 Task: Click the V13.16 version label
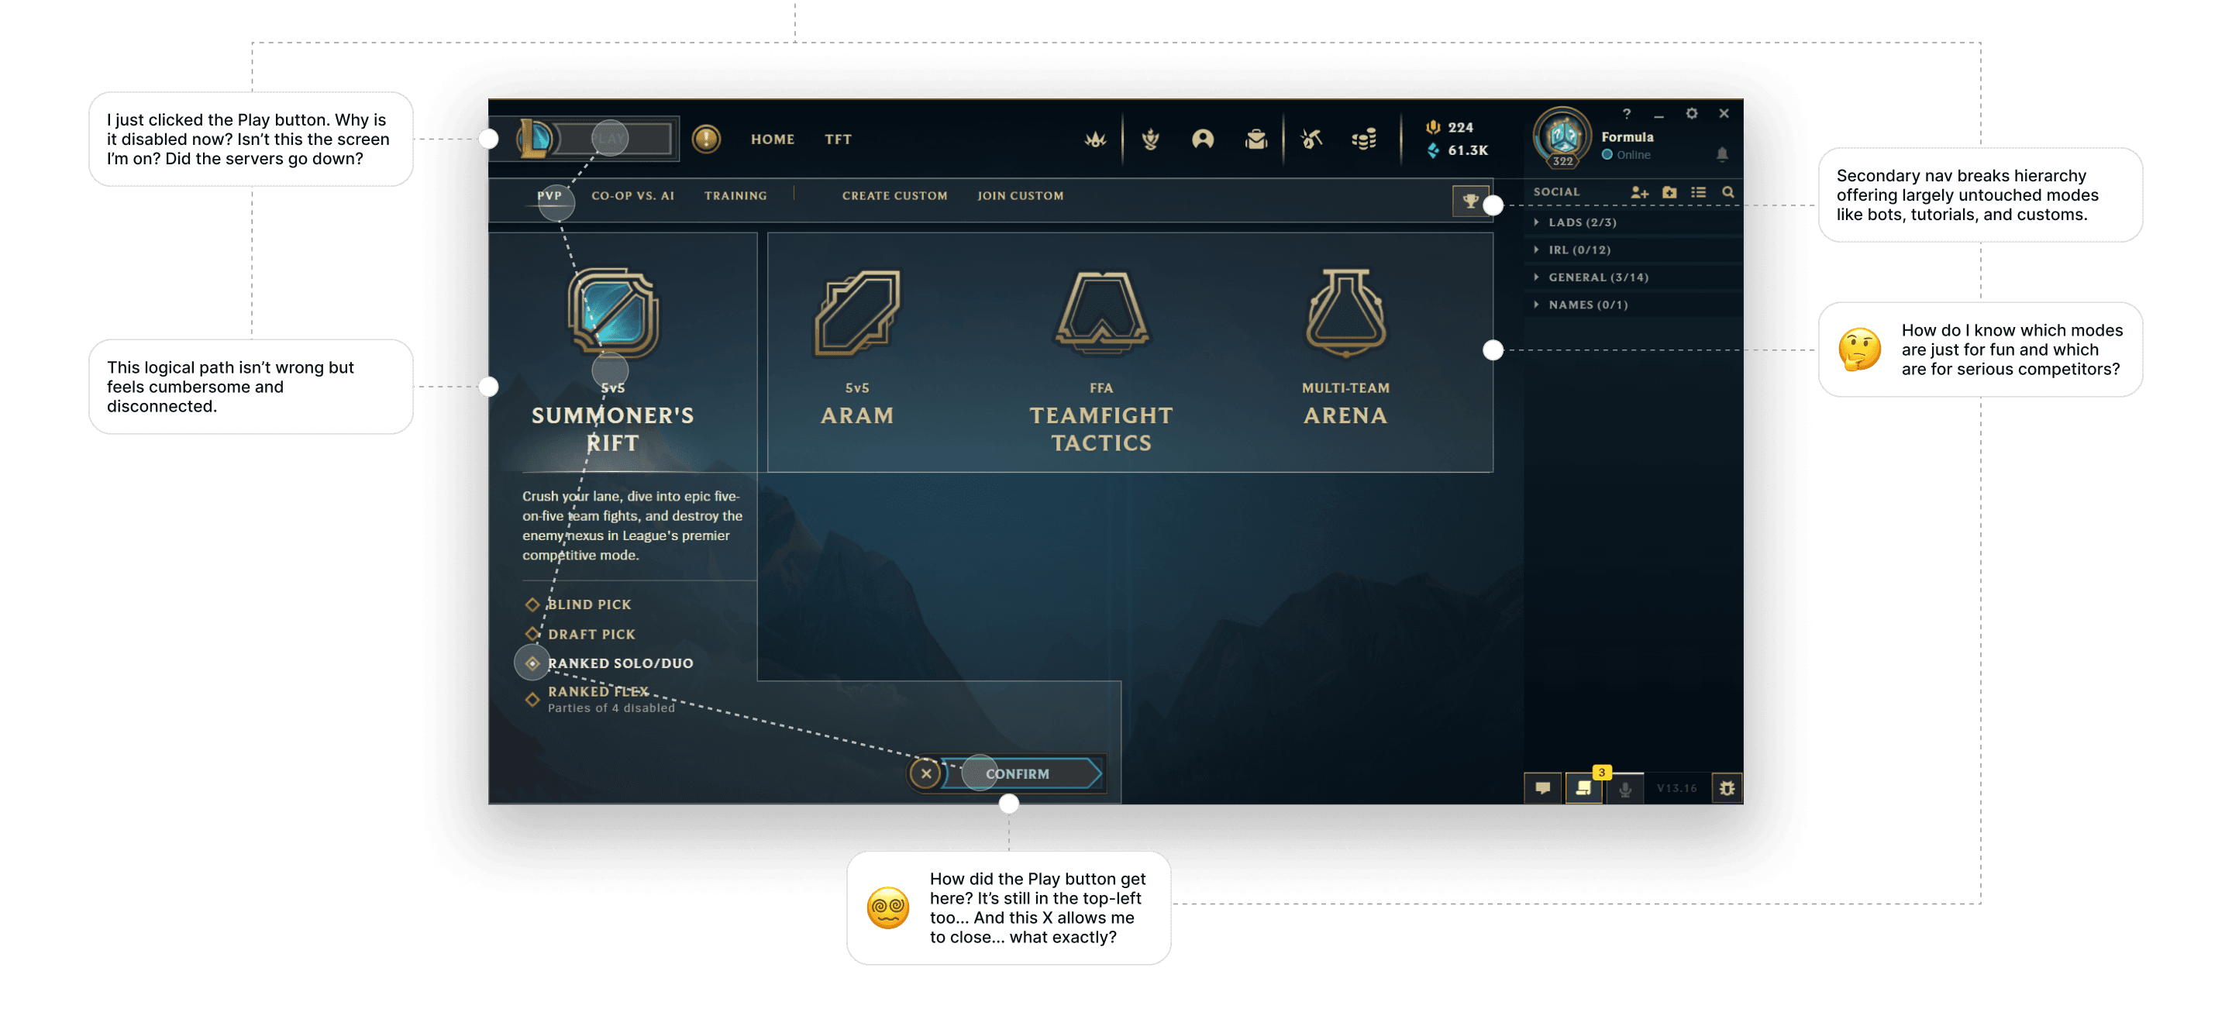tap(1676, 789)
